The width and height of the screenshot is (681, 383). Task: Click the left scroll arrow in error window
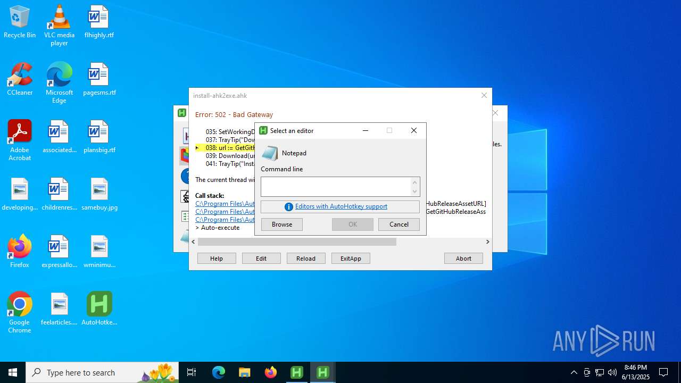click(193, 242)
